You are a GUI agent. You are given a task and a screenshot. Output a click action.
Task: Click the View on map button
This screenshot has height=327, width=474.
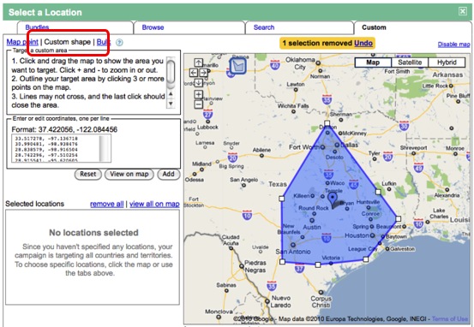click(129, 175)
